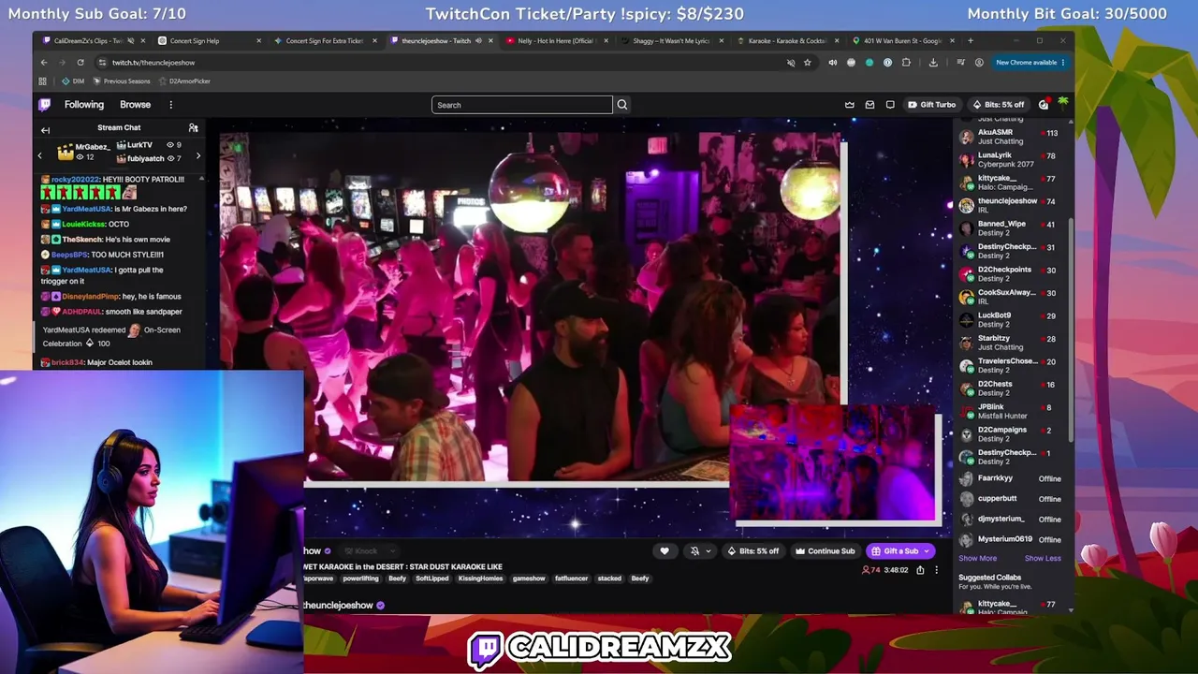Open the Following page link
This screenshot has width=1198, height=674.
point(84,105)
